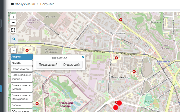
Task: Enter fullscreen map view
Action: pos(13,30)
